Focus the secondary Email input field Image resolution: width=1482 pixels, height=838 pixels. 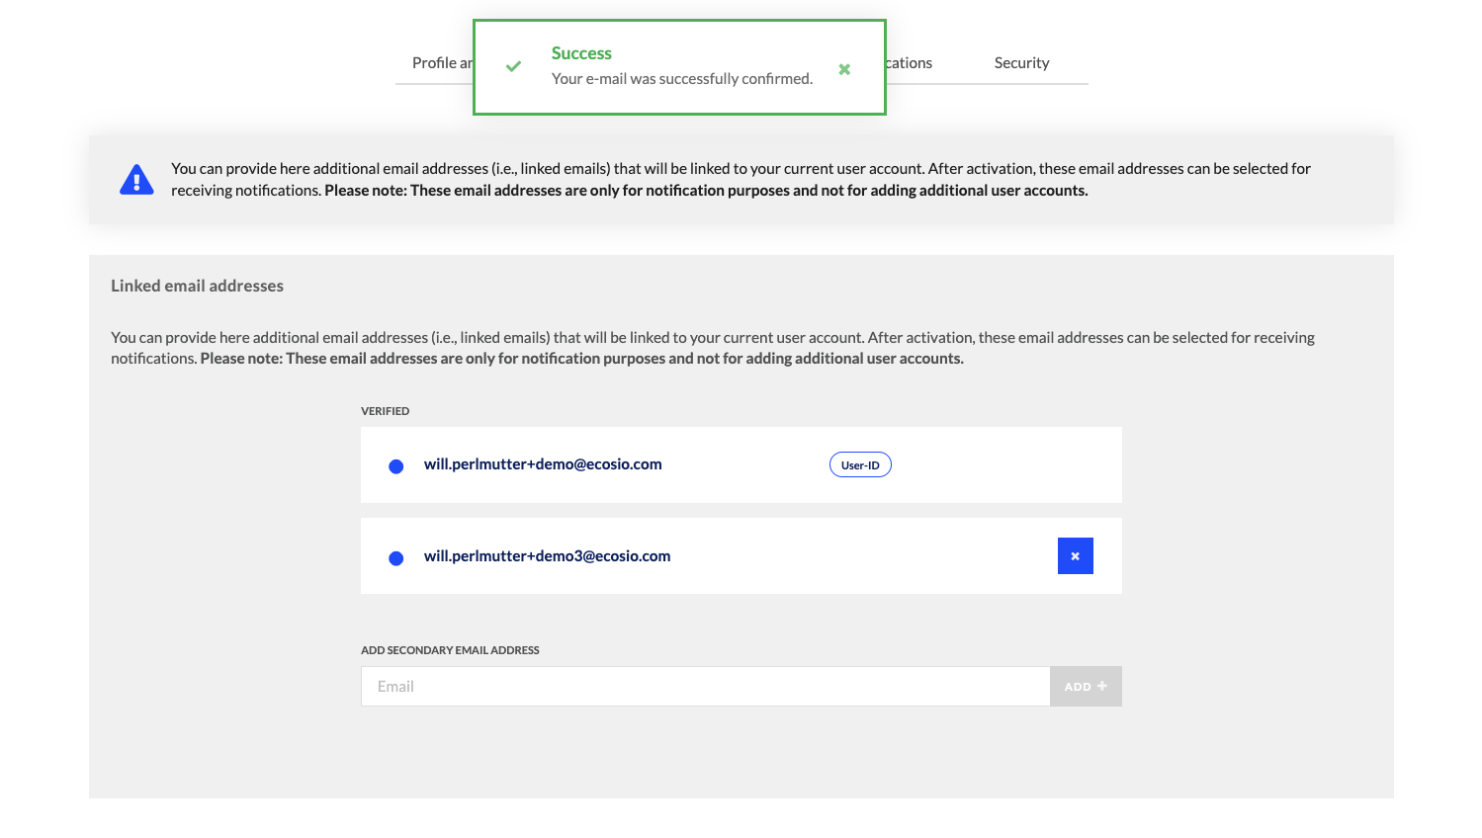pyautogui.click(x=705, y=687)
